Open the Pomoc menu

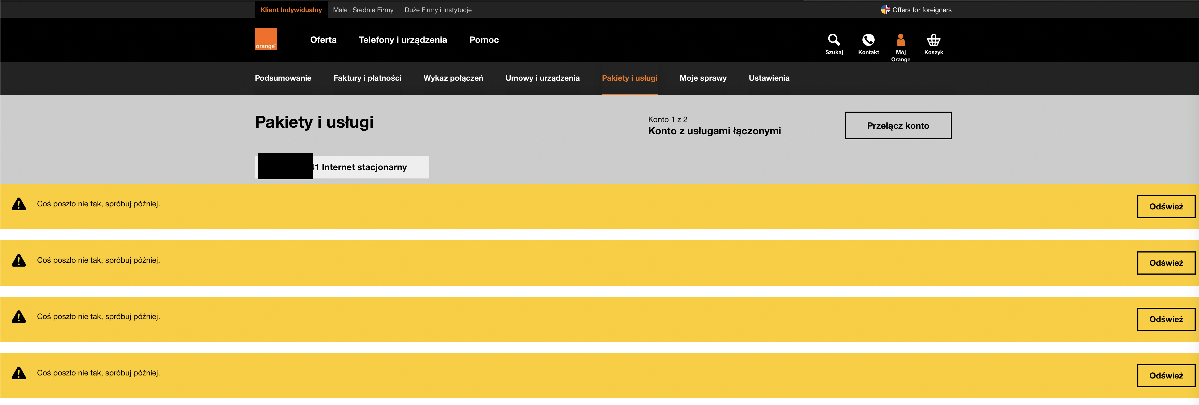coord(484,40)
